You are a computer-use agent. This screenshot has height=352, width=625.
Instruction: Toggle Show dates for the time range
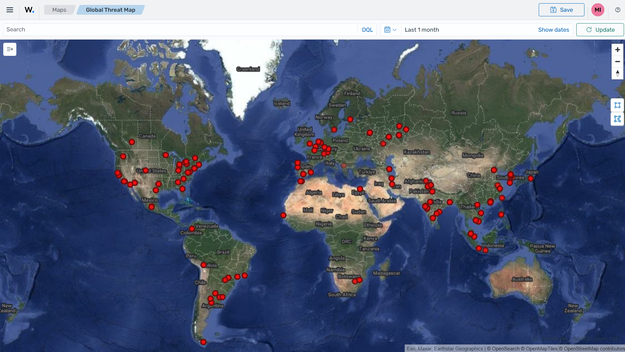pyautogui.click(x=553, y=29)
